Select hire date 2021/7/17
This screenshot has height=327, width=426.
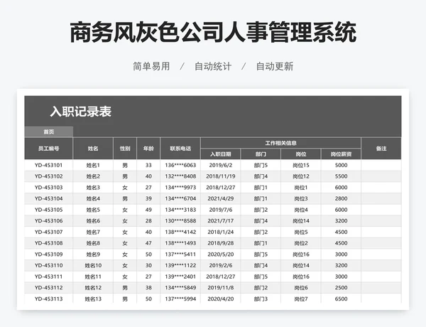[x=221, y=221]
